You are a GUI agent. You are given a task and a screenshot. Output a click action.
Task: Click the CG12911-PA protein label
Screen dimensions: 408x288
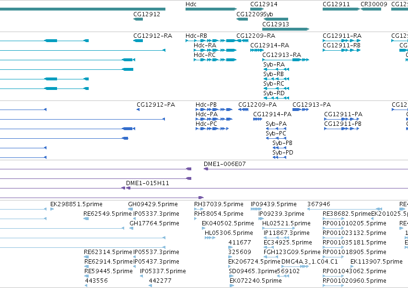click(343, 114)
